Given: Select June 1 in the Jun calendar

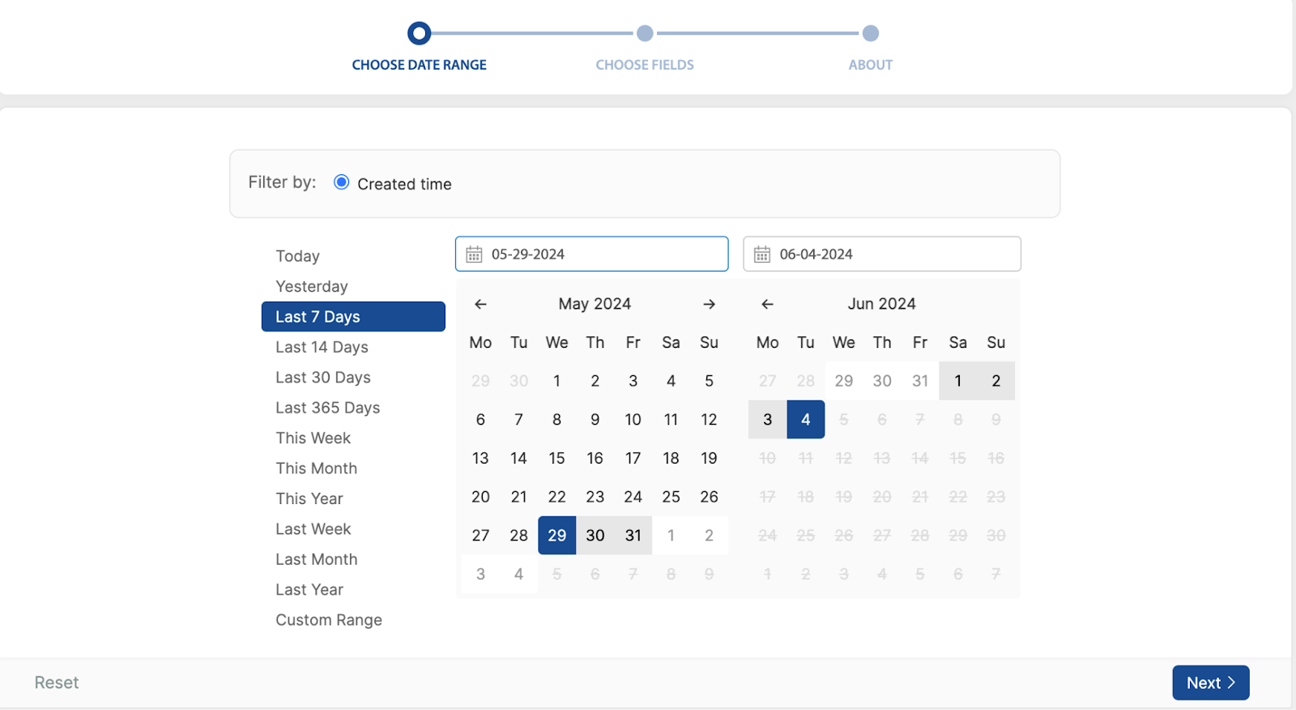Looking at the screenshot, I should (958, 381).
